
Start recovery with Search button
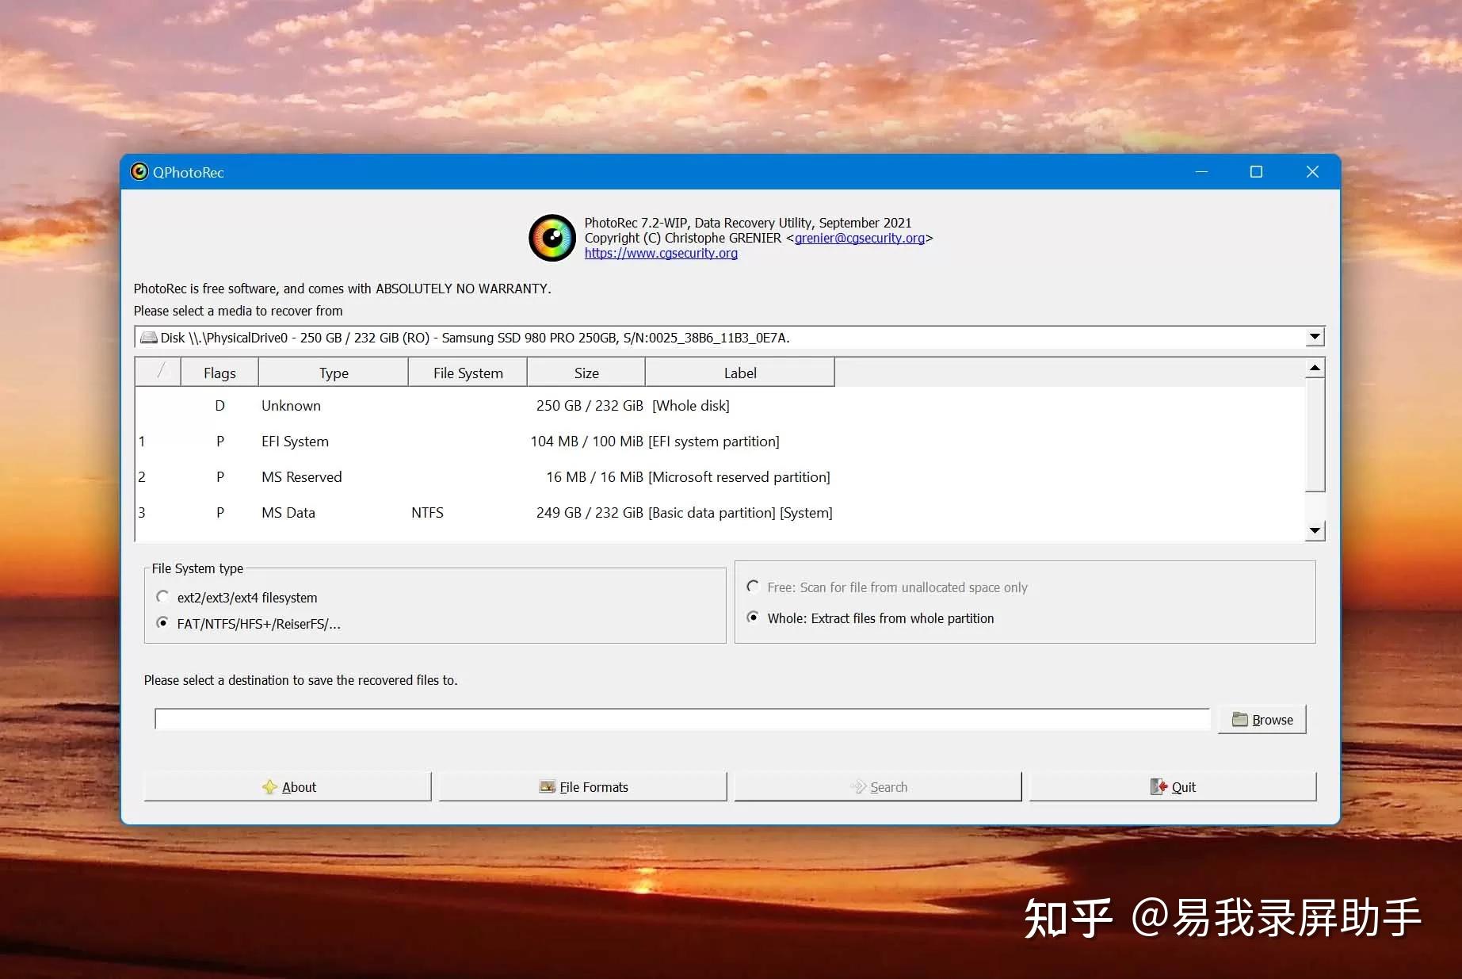pyautogui.click(x=878, y=787)
